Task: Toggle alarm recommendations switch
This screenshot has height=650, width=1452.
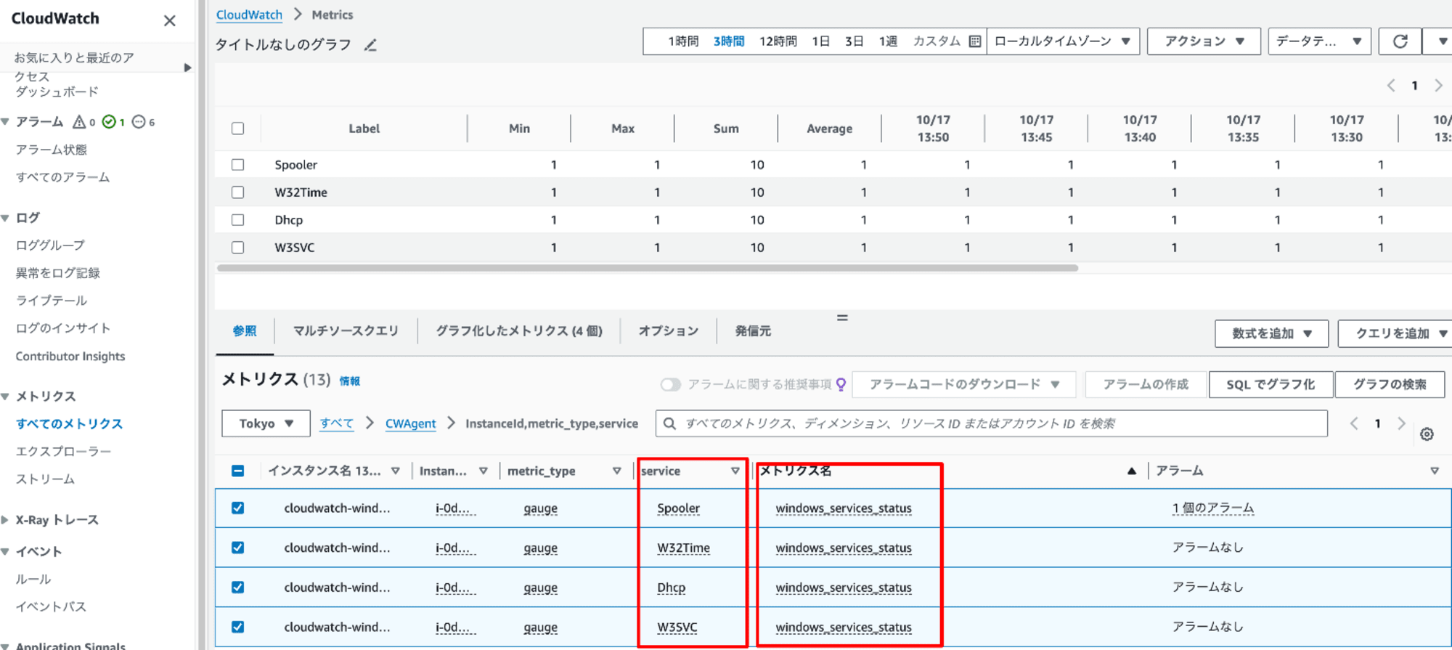Action: (670, 384)
